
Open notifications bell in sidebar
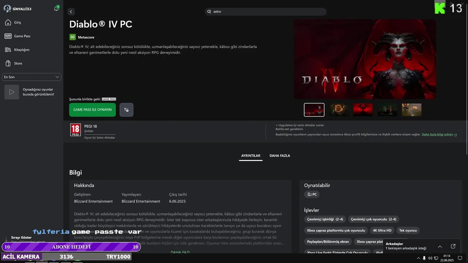pos(56,8)
